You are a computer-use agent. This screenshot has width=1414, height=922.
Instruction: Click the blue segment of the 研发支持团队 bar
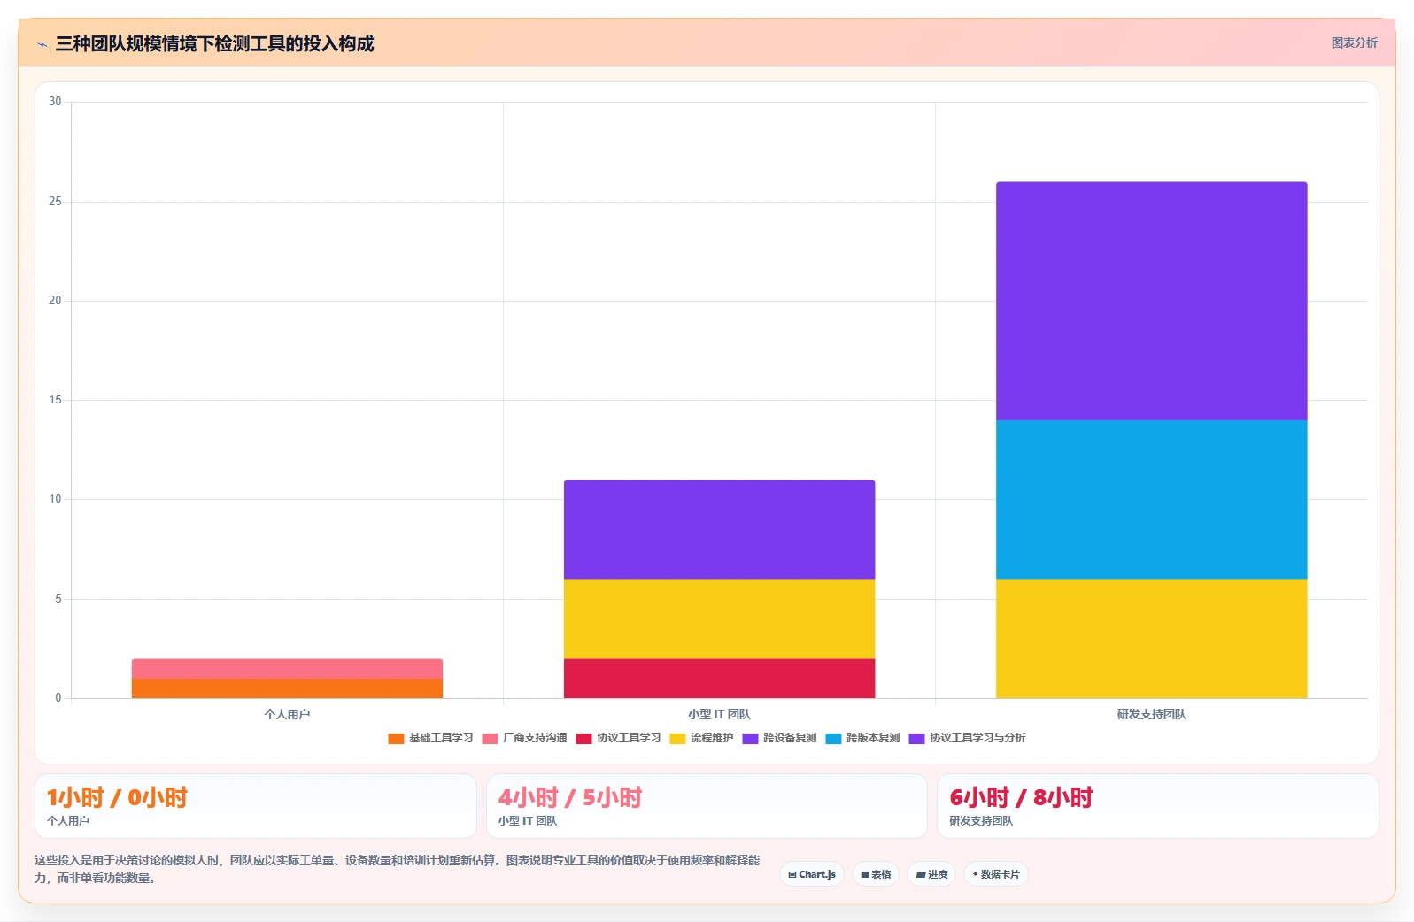[1151, 500]
